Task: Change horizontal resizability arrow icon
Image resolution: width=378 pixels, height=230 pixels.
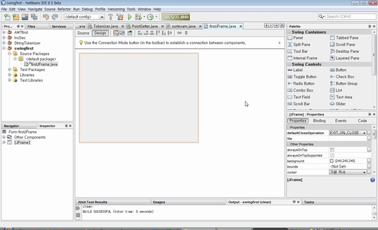Action: coord(180,33)
